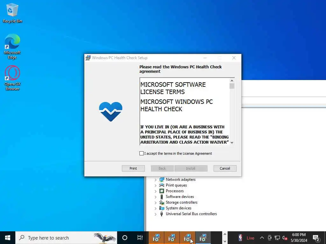This screenshot has height=244, width=326.
Task: Click the MICROSOFT SOFTWARE LICENSE TERMS heading
Action: (173, 88)
